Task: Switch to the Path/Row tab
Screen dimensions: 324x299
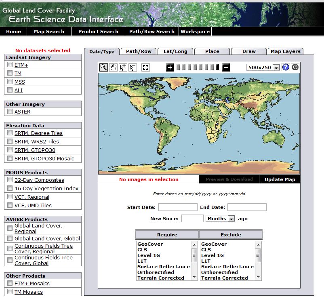Action: [139, 51]
